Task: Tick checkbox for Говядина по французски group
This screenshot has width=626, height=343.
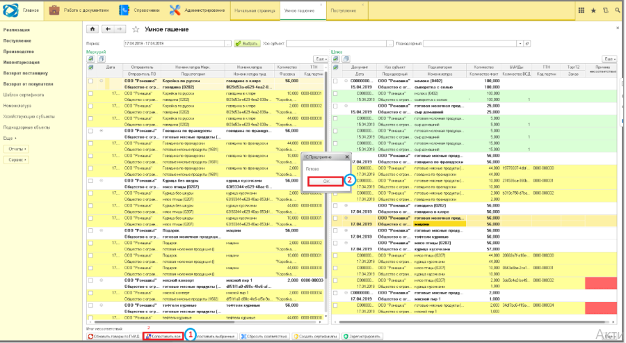Action: click(x=90, y=131)
